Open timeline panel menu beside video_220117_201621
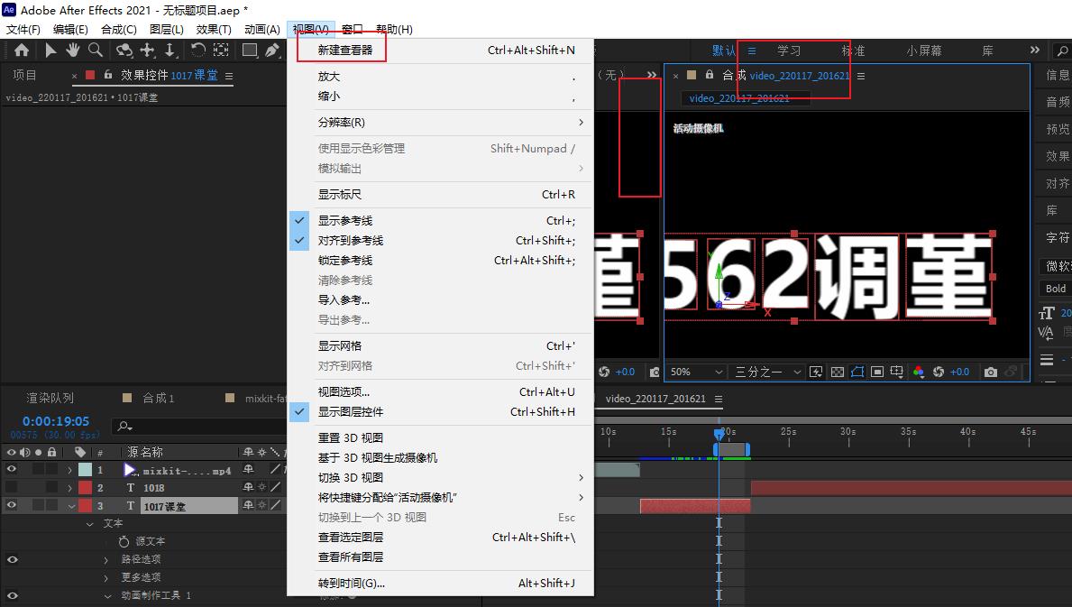 click(719, 399)
